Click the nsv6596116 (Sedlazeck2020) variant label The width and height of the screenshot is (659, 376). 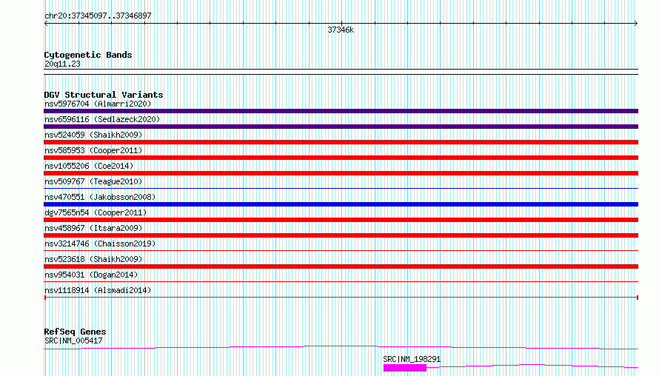tap(102, 119)
